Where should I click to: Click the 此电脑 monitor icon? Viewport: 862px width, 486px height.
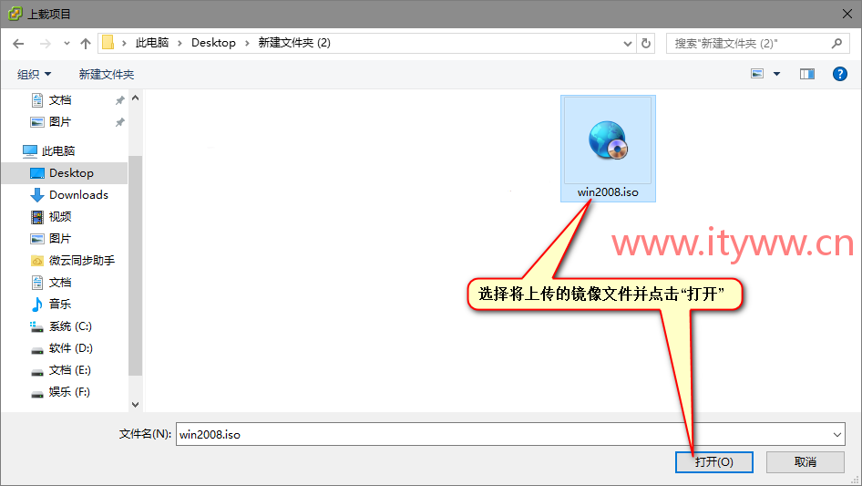coord(30,150)
